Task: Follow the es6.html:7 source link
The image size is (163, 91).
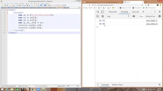Action: click(152, 20)
